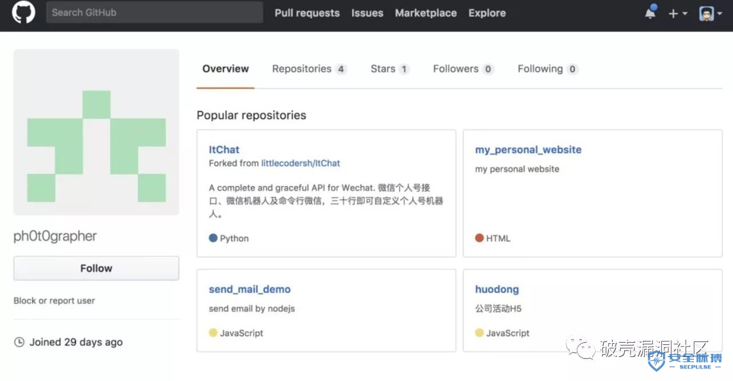Open the ItChat repository
Viewport: 733px width, 381px height.
pyautogui.click(x=224, y=150)
